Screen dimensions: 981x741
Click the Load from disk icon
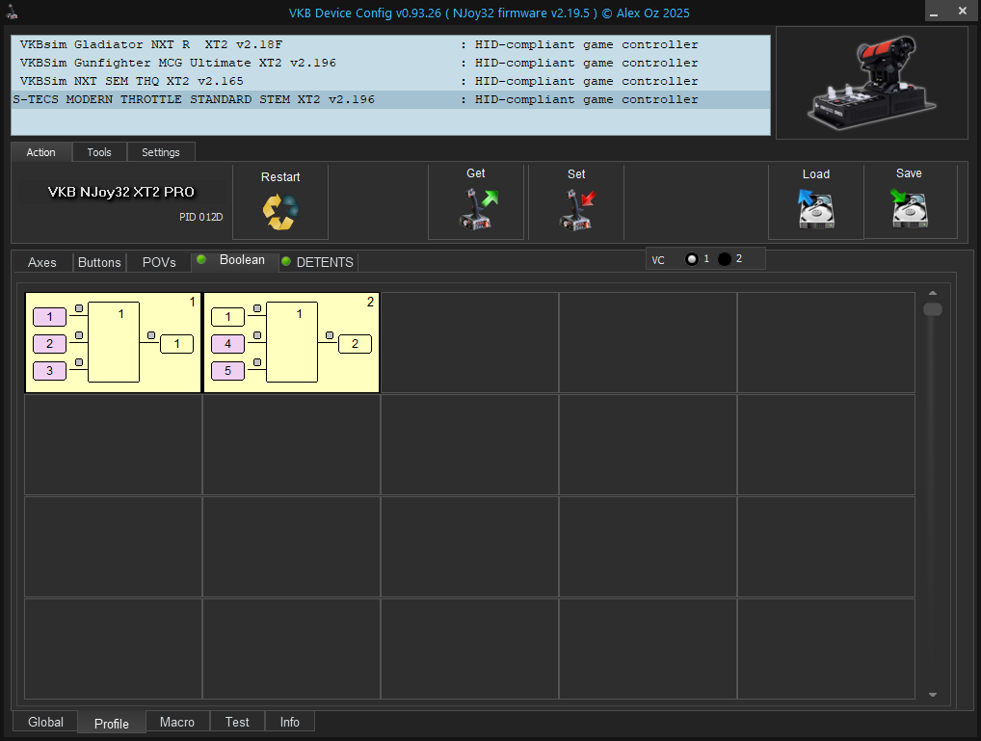point(816,208)
